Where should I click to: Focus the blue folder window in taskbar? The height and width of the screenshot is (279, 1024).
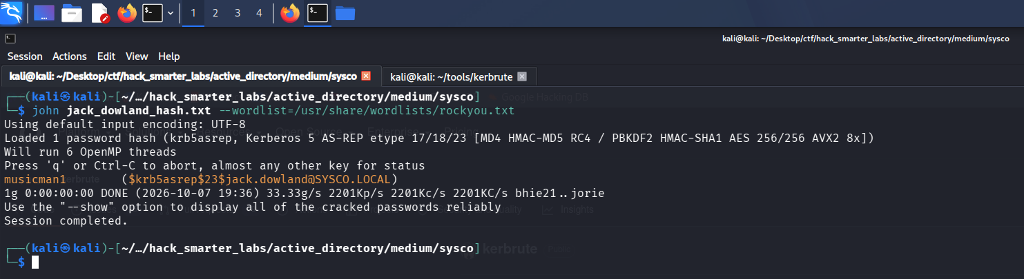[x=345, y=13]
